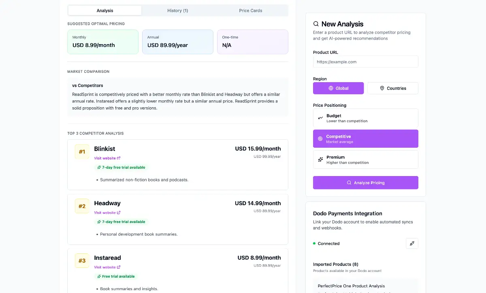Open the Blinkist Visit website link
This screenshot has width=486, height=293.
[105, 158]
